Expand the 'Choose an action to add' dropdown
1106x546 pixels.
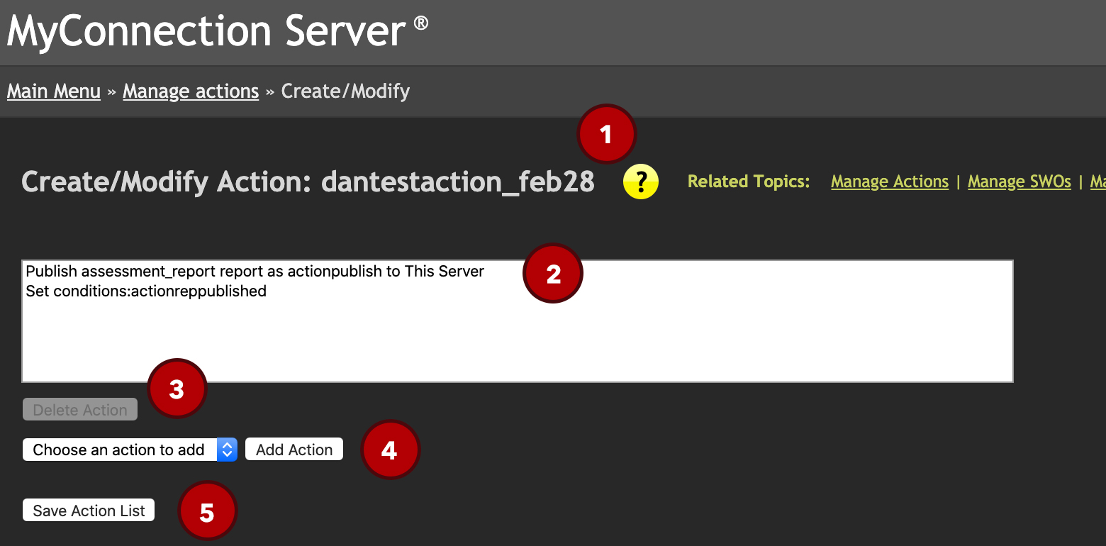click(x=130, y=450)
